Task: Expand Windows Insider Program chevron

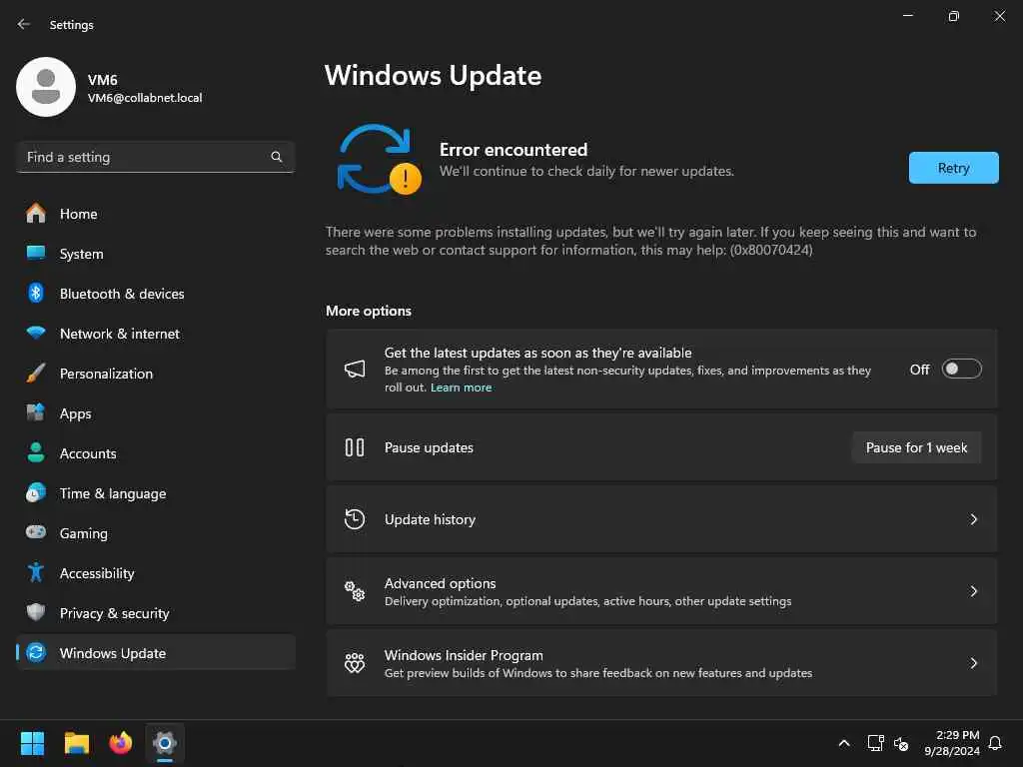Action: pyautogui.click(x=973, y=663)
